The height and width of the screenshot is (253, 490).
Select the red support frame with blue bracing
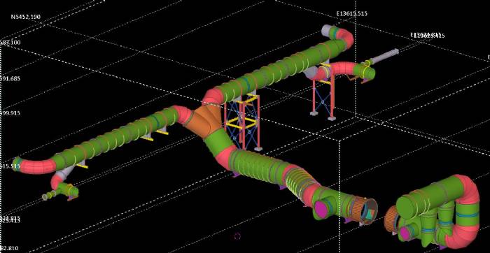323,92
